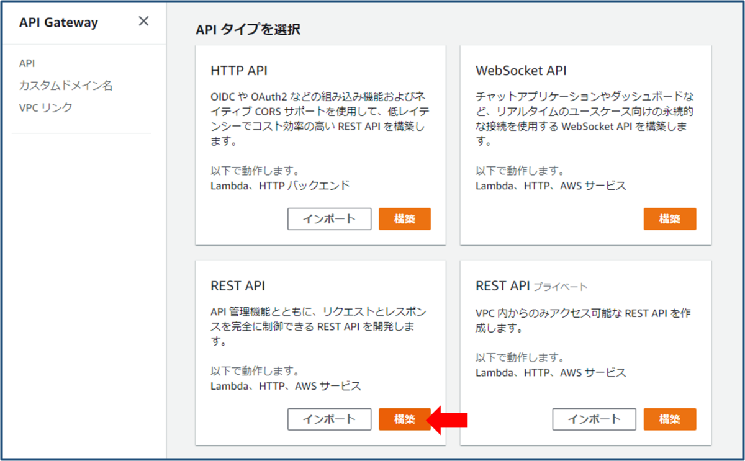Screen dimensions: 745x461
Task: Click インポート on REST API プライベート card
Action: (x=594, y=419)
